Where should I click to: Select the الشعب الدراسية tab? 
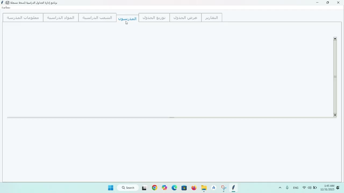coord(97,18)
